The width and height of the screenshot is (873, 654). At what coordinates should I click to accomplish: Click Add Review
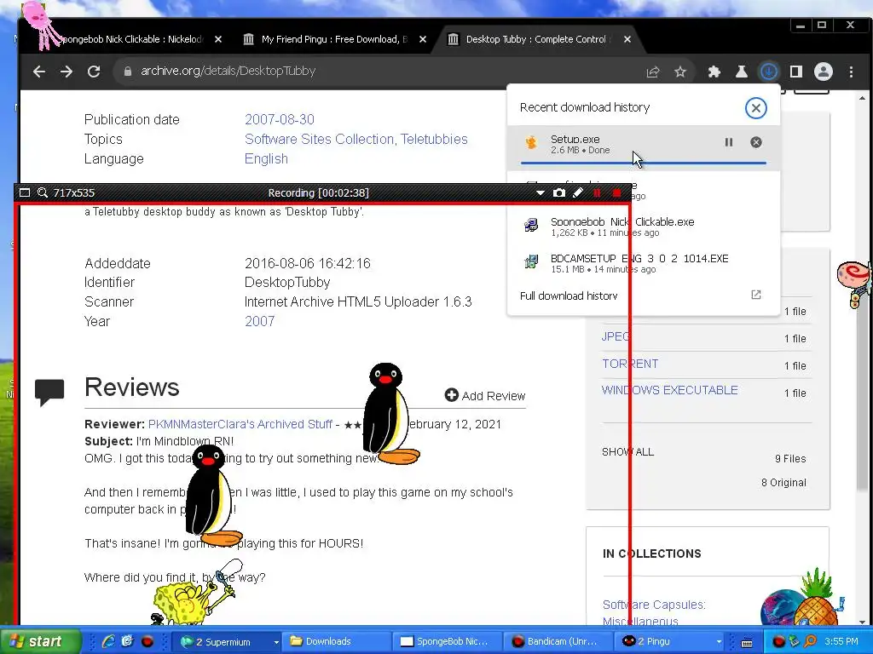[485, 396]
